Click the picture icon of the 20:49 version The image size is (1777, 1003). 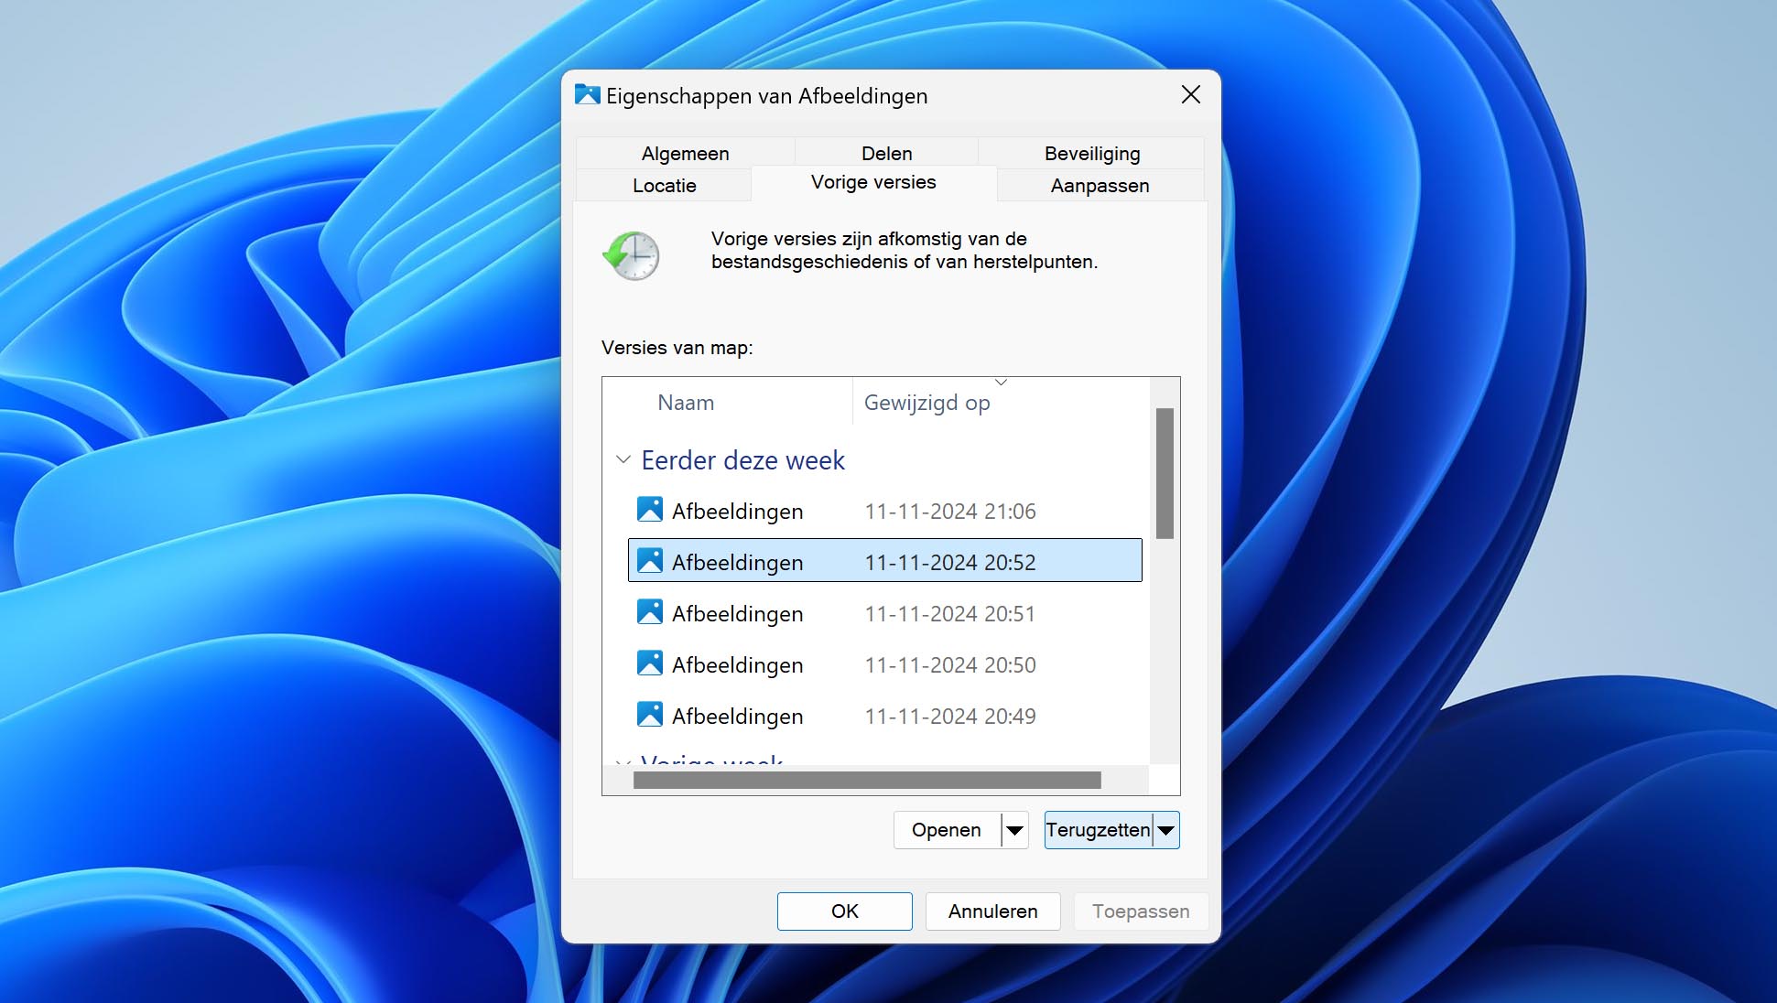tap(650, 715)
